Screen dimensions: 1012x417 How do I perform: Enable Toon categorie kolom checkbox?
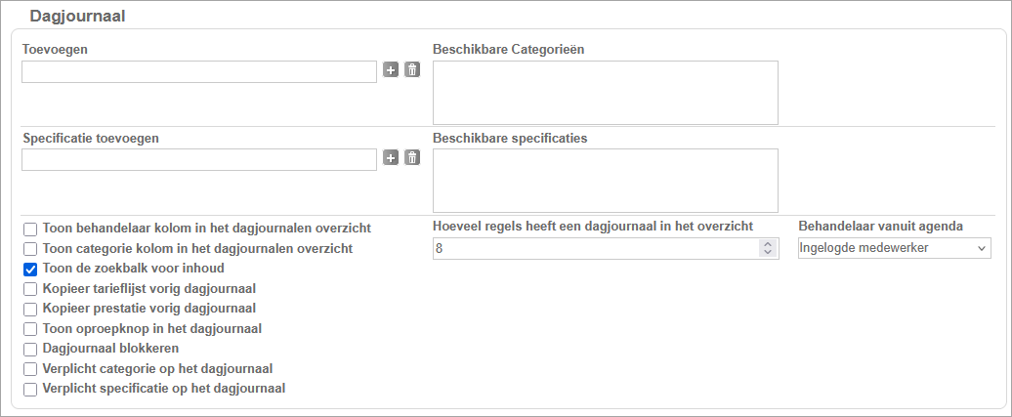pos(30,249)
